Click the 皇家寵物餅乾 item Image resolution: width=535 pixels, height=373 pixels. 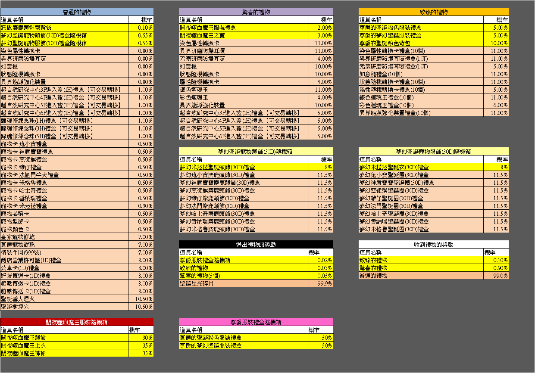tap(64, 237)
